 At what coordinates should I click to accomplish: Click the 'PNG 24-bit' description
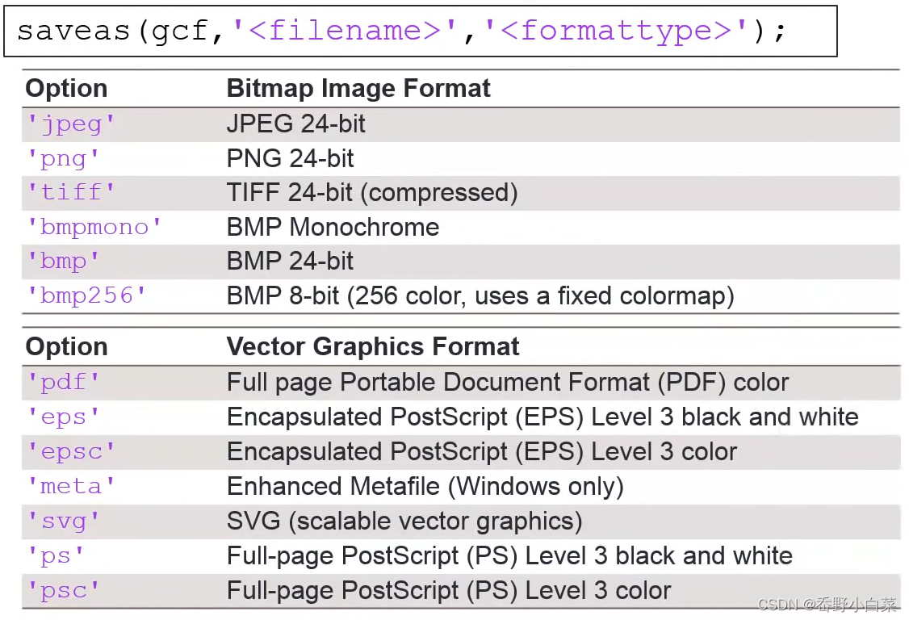tap(290, 158)
